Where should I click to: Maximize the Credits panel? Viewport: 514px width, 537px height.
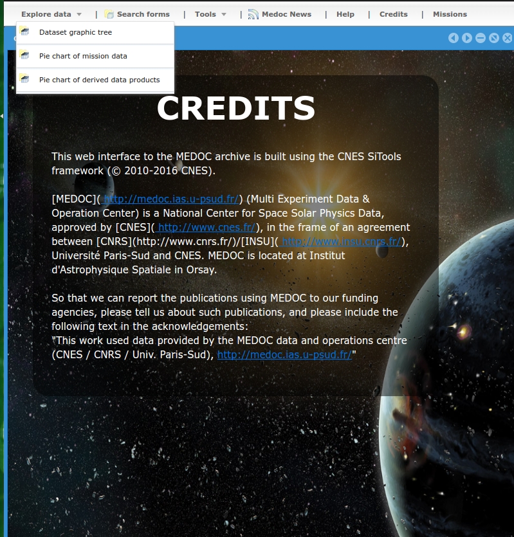494,38
